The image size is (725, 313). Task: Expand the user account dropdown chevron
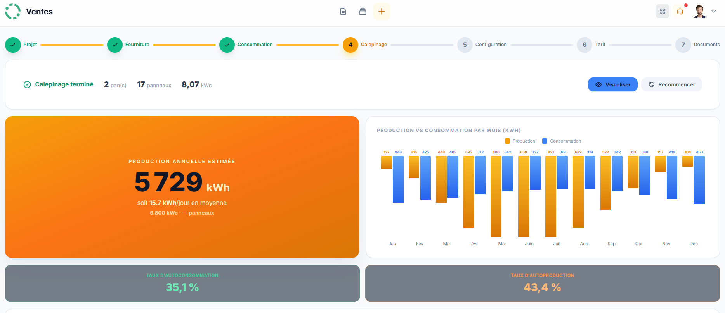[714, 12]
